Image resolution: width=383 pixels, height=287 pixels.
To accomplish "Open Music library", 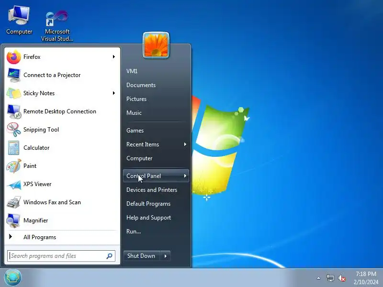I will (134, 113).
